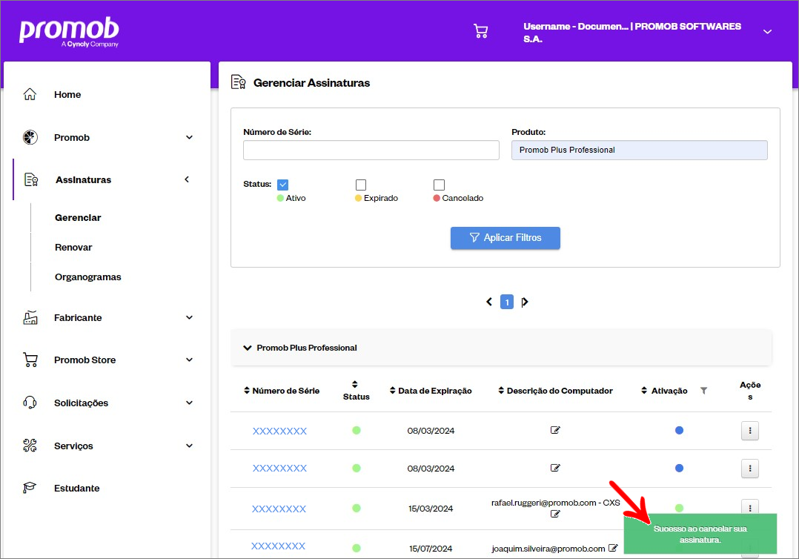Select page 1 in pagination
799x559 pixels.
point(506,302)
